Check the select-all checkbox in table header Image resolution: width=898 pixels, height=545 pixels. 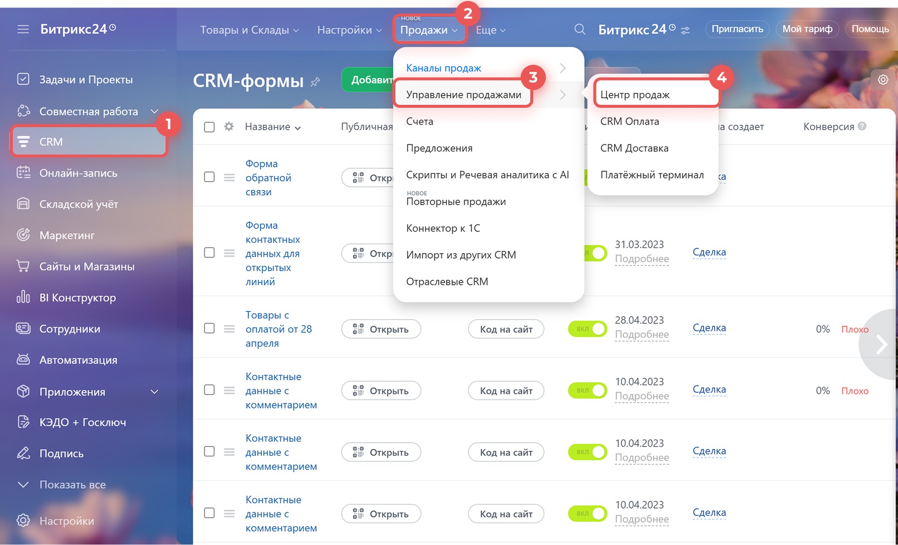210,127
